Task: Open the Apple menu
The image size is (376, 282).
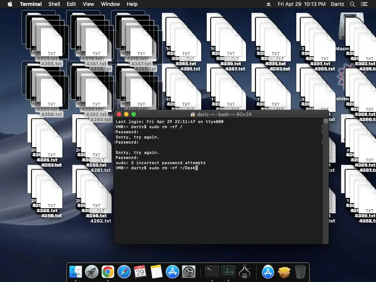Action: click(x=10, y=4)
